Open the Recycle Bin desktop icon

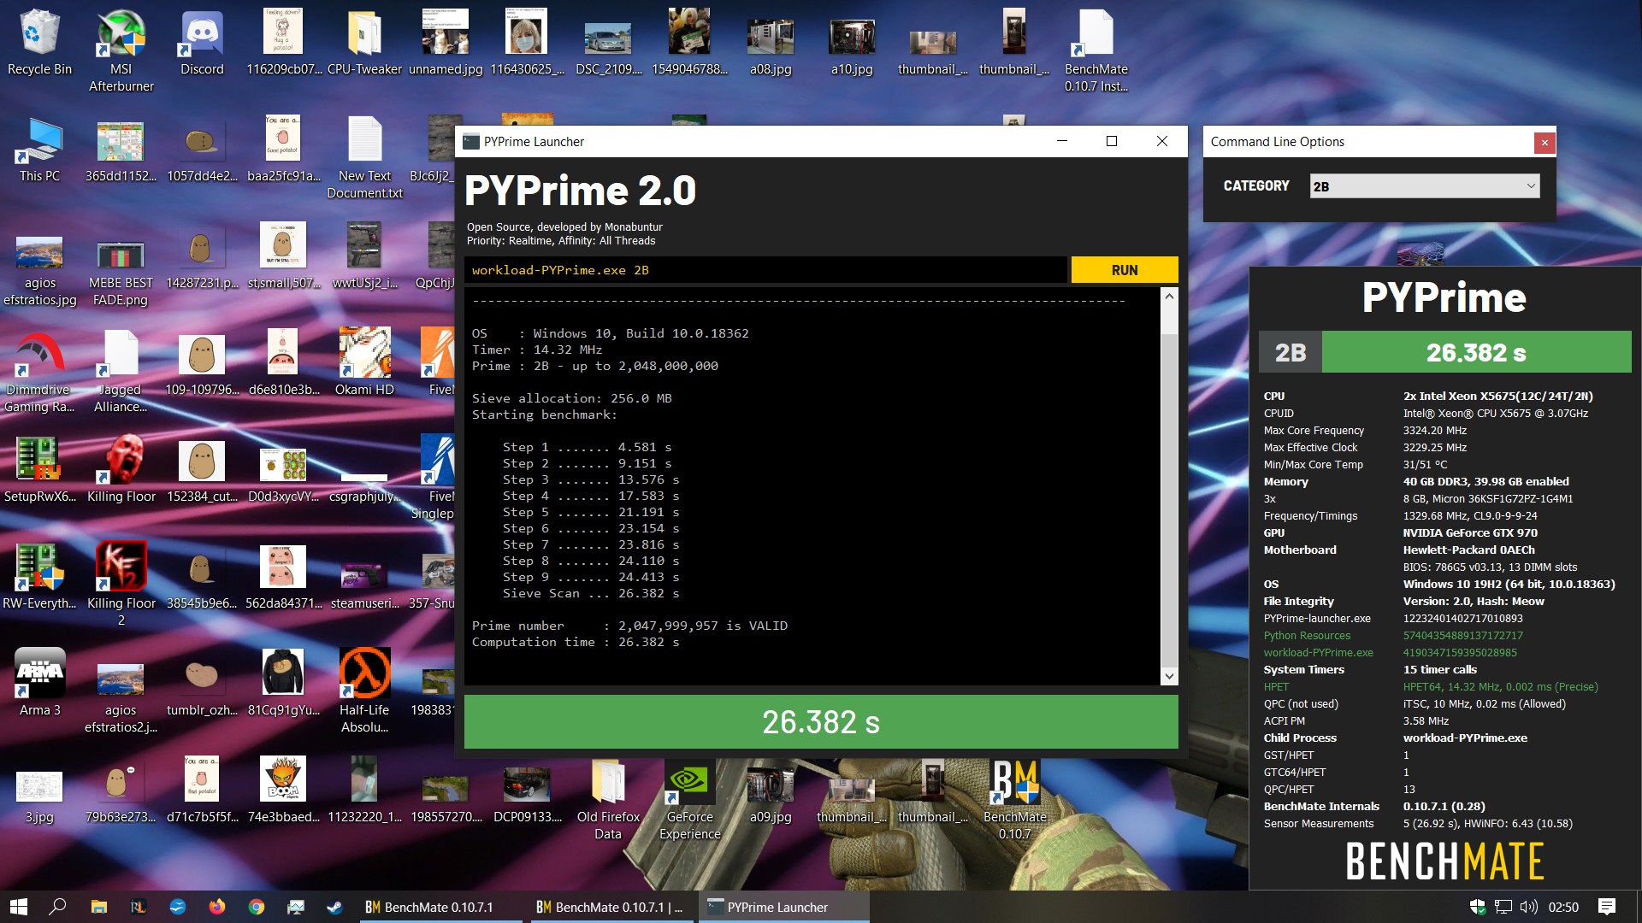(x=39, y=43)
